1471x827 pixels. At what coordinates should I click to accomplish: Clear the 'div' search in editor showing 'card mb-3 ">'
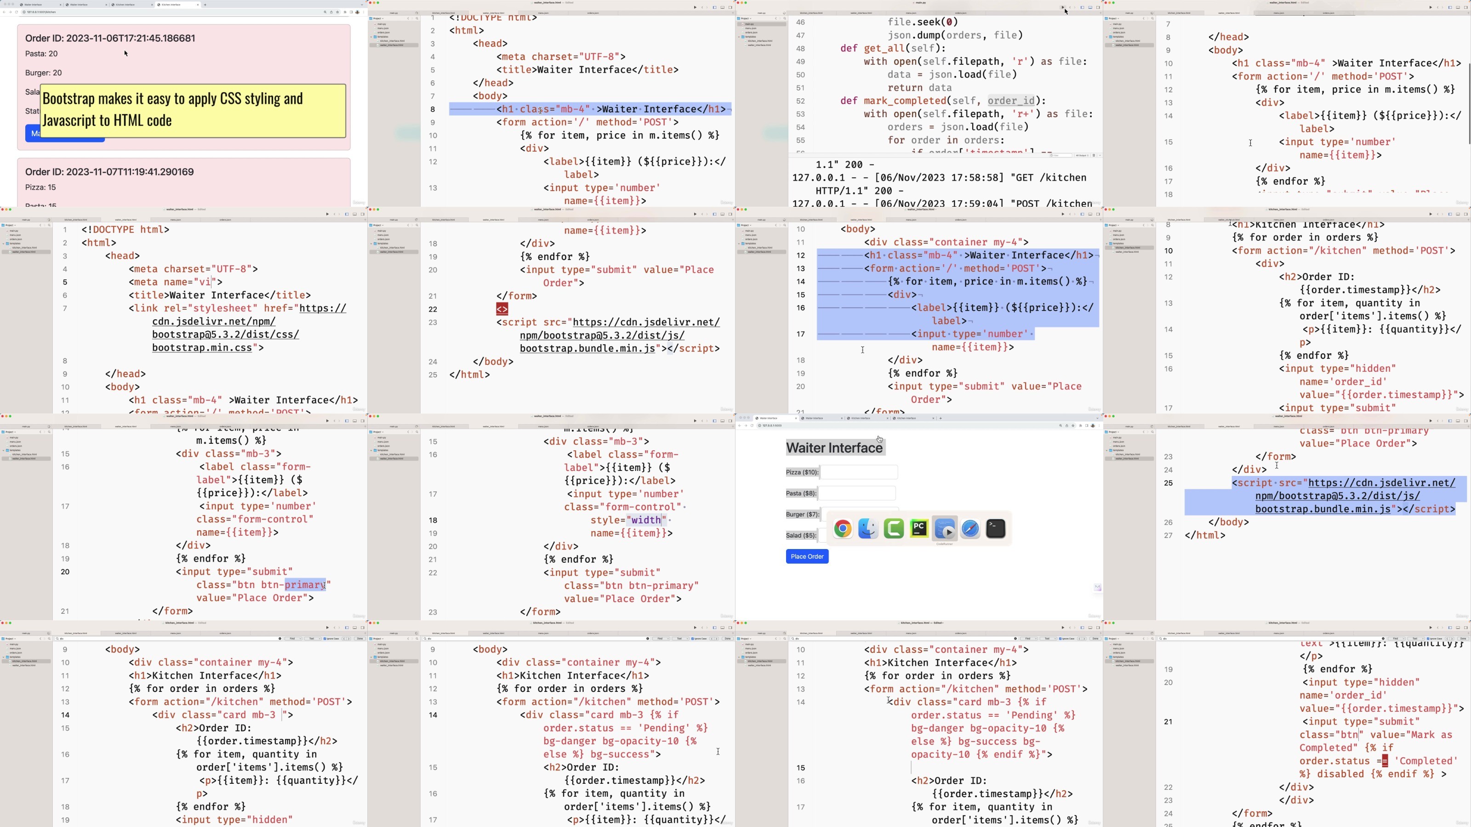280,639
